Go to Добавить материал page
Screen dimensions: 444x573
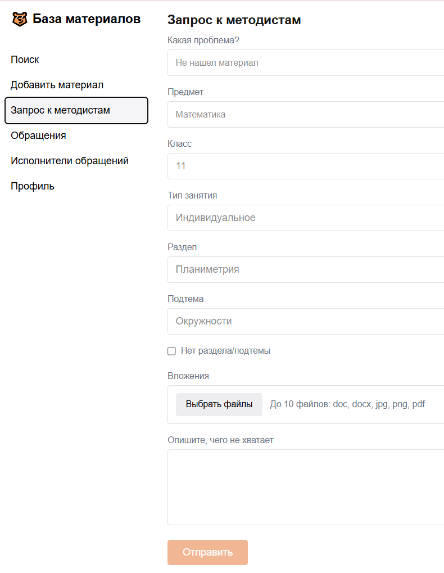[57, 85]
